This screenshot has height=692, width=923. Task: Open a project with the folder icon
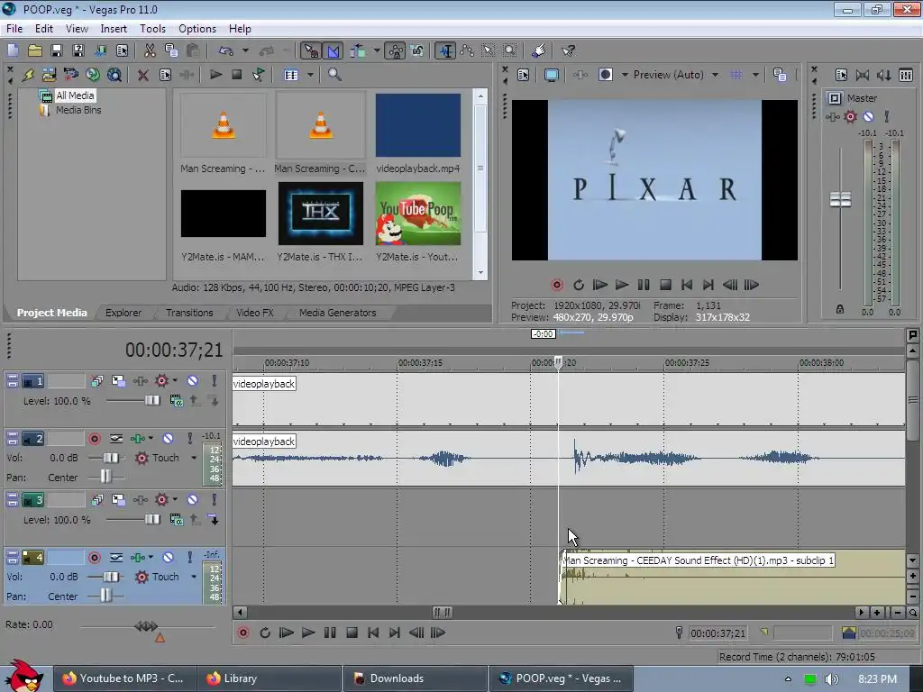[x=35, y=50]
